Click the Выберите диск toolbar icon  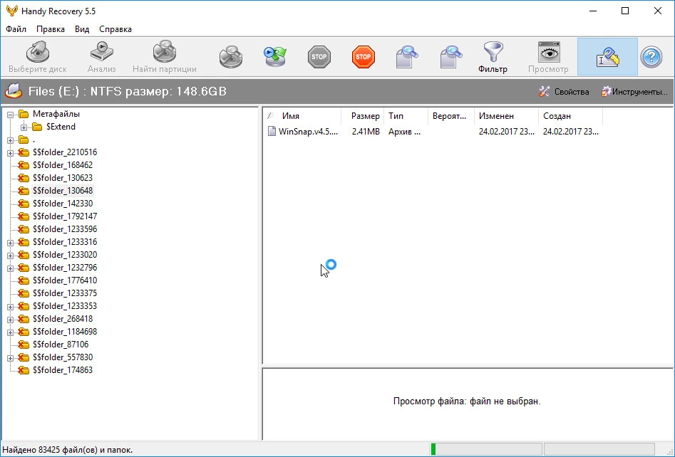click(38, 53)
